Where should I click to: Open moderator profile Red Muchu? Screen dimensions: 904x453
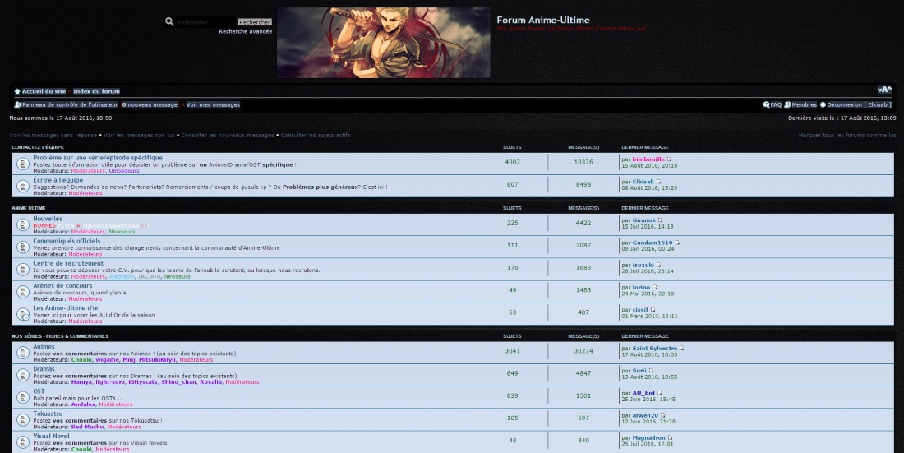pyautogui.click(x=88, y=427)
